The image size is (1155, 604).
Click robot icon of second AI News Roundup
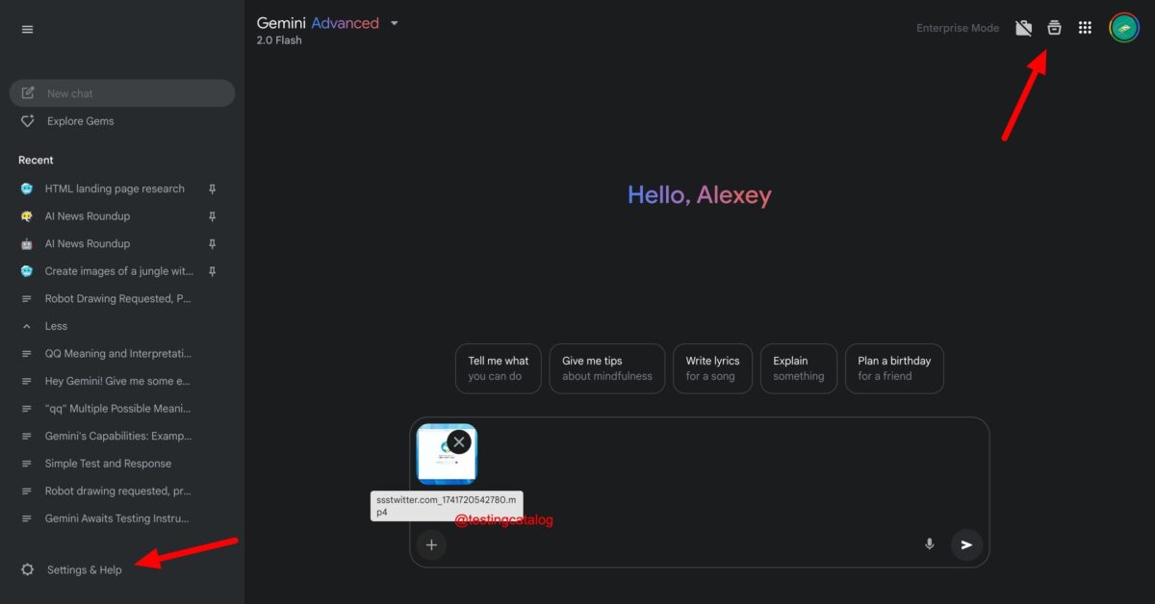pyautogui.click(x=27, y=244)
